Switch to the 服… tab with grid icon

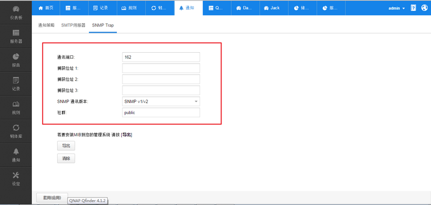pos(74,8)
